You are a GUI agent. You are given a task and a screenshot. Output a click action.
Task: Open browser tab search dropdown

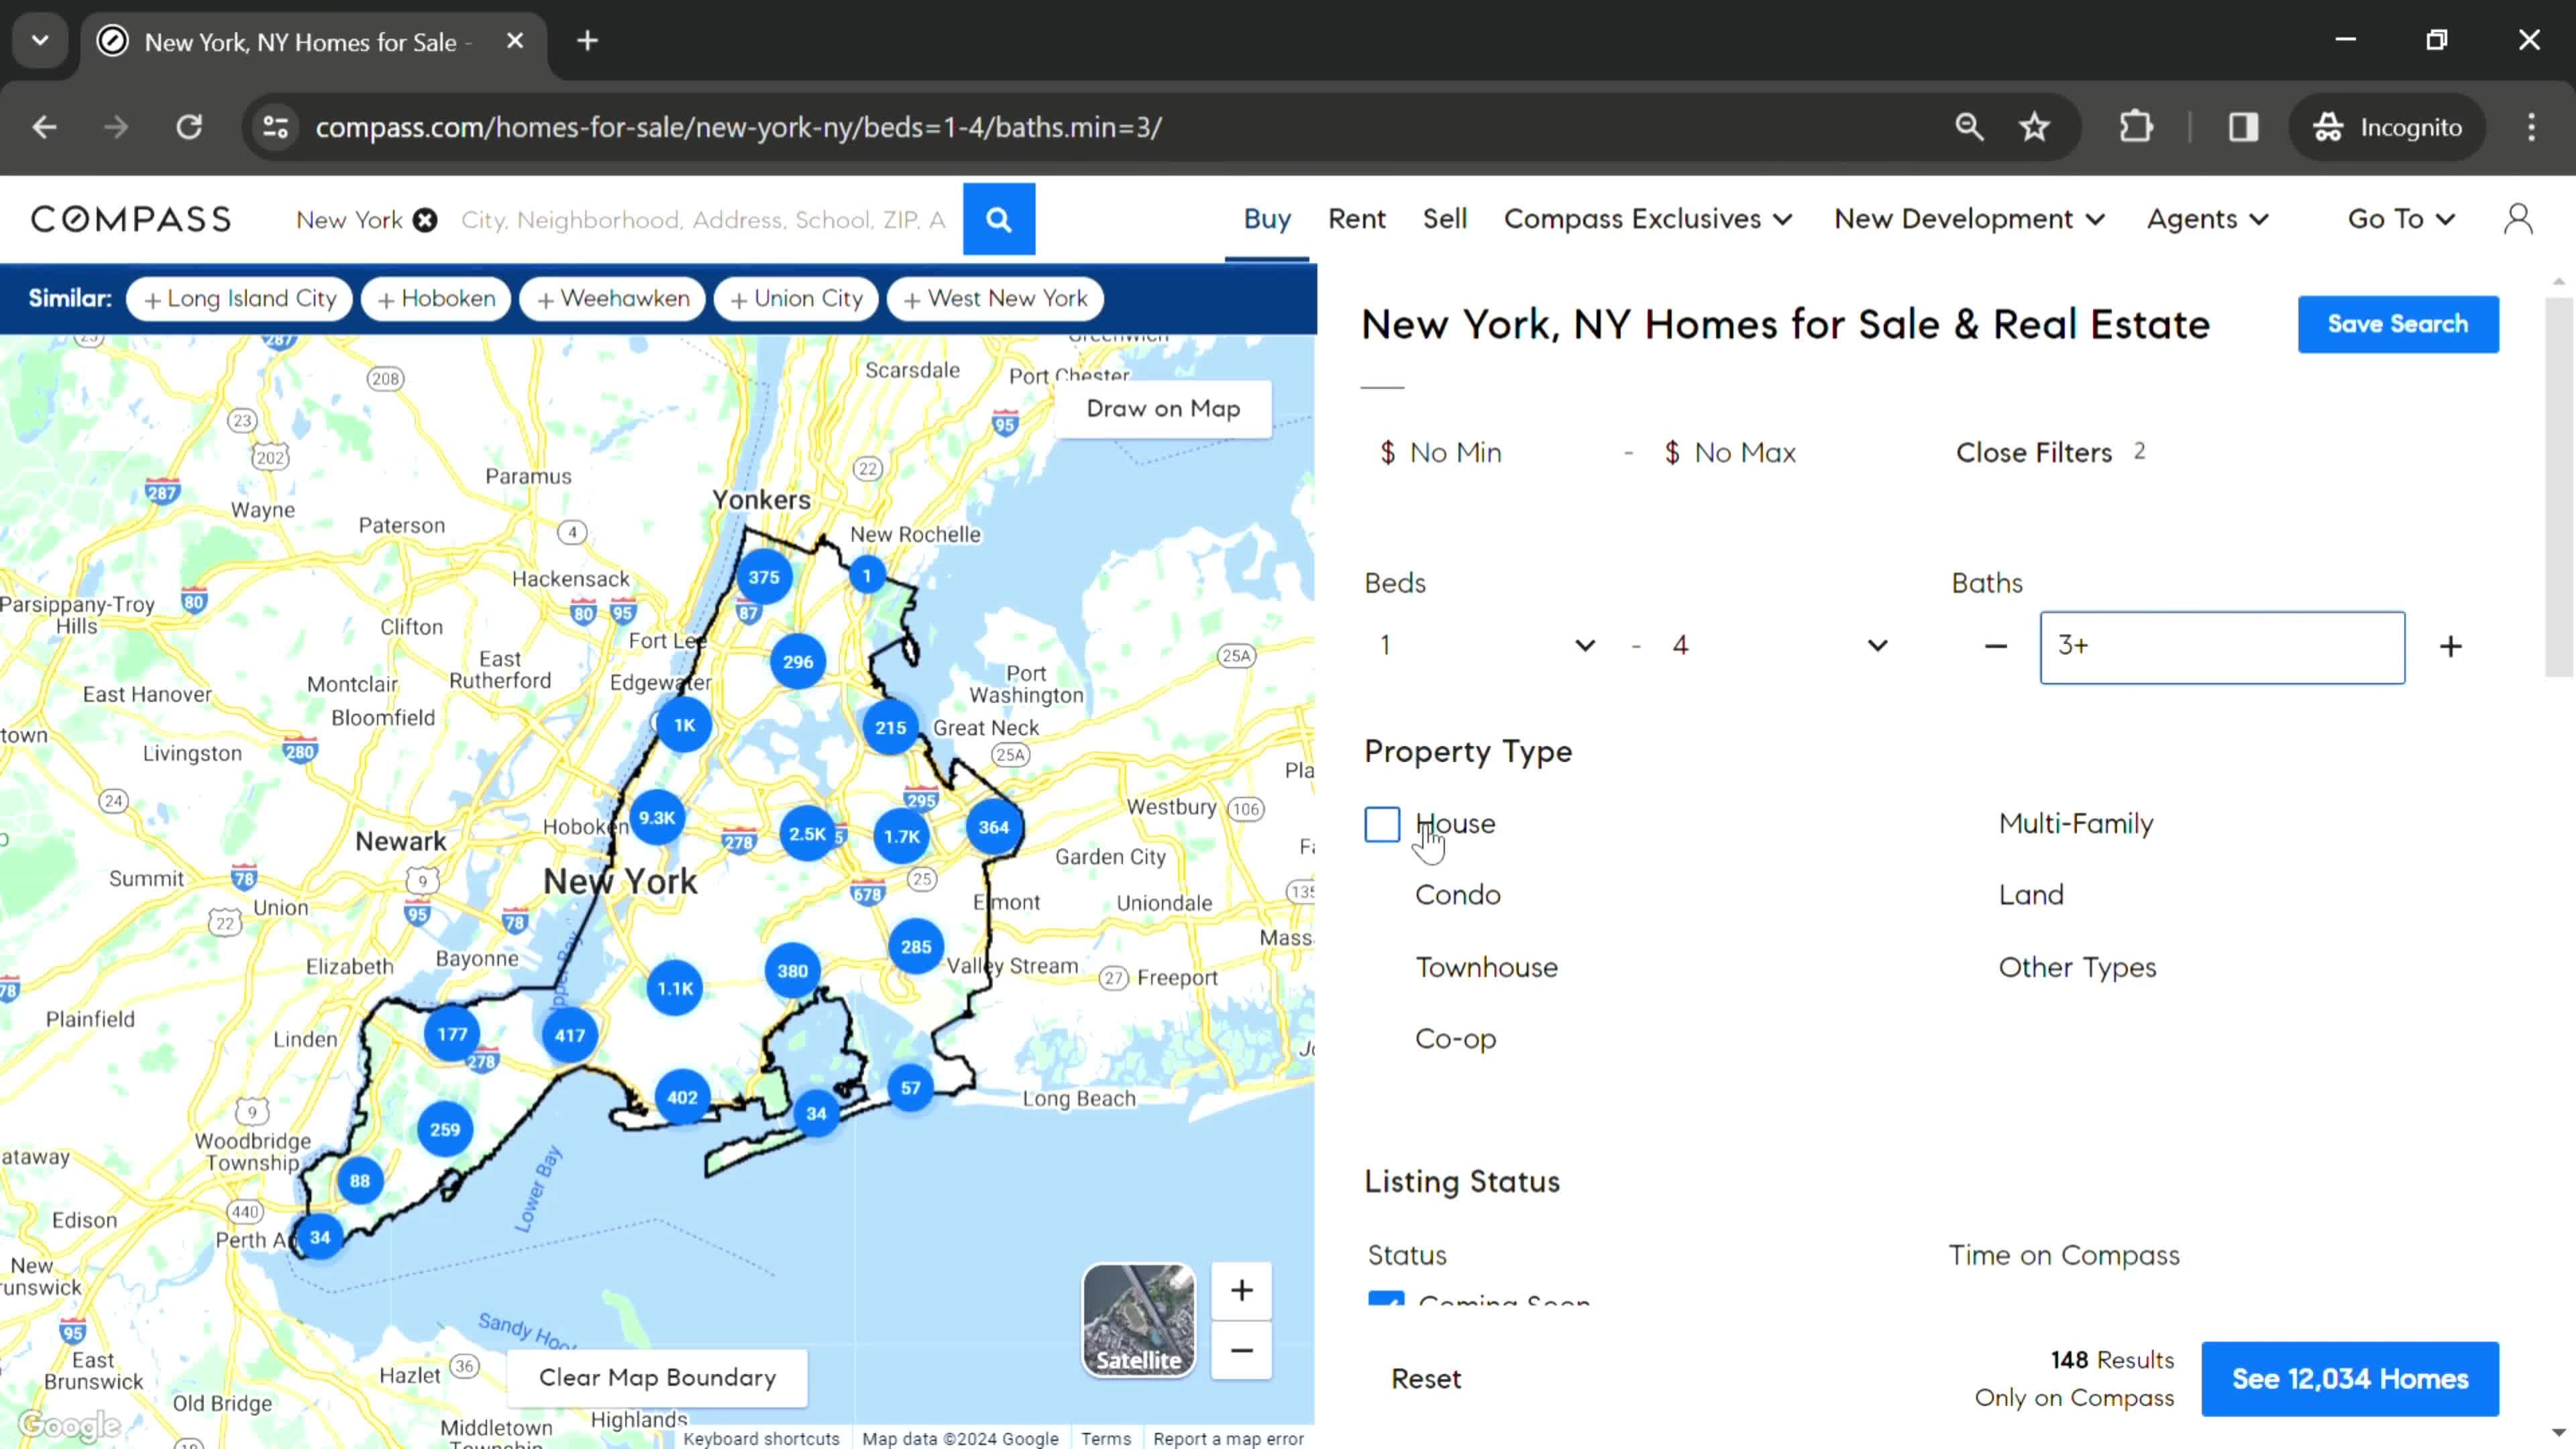(x=40, y=41)
